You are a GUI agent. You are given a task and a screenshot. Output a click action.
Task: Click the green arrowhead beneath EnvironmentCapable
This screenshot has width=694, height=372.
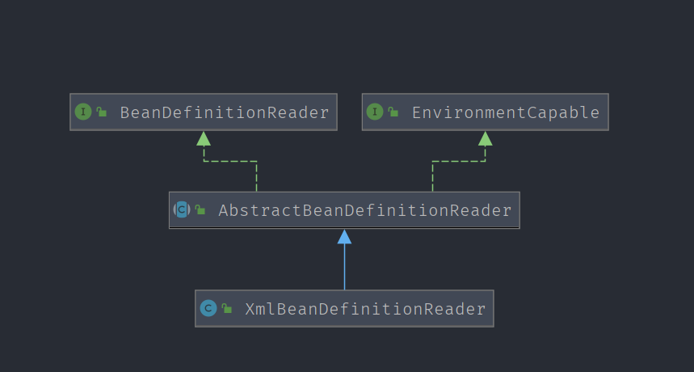click(x=485, y=138)
